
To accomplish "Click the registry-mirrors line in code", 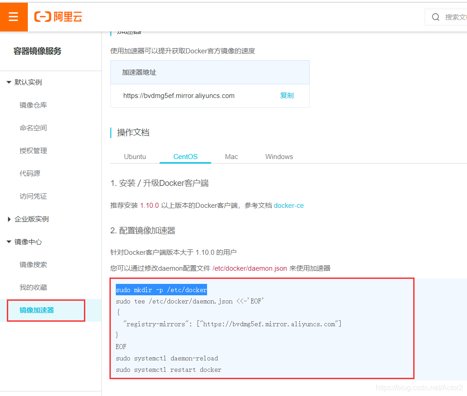I will pos(232,324).
